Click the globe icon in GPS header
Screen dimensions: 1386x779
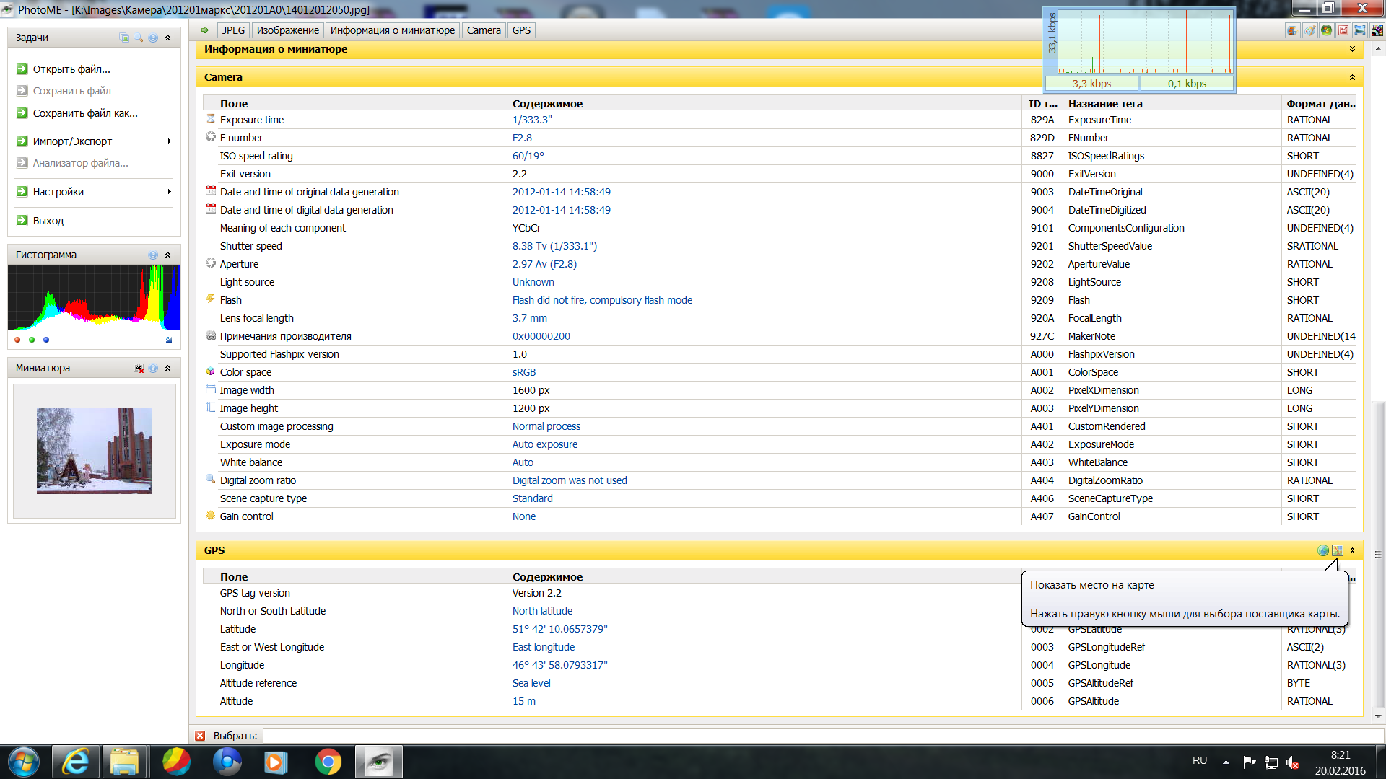click(x=1322, y=550)
